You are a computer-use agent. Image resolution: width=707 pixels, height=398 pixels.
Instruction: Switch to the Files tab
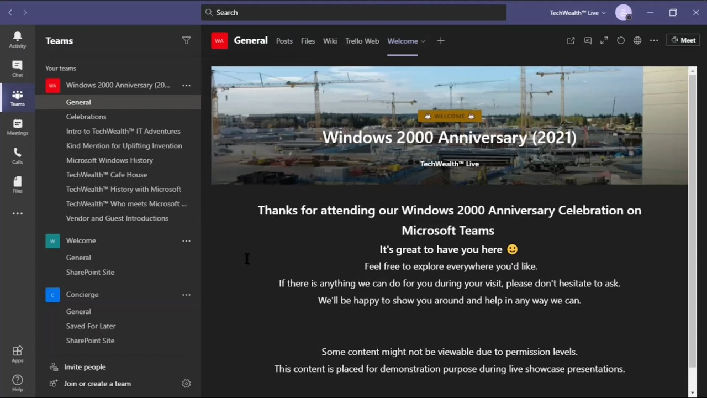(308, 41)
